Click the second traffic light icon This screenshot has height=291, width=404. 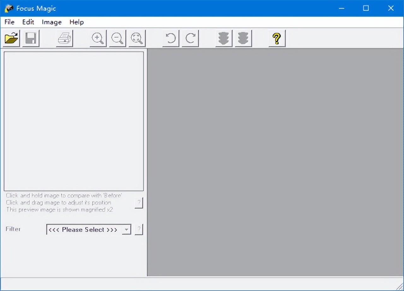[x=243, y=39]
